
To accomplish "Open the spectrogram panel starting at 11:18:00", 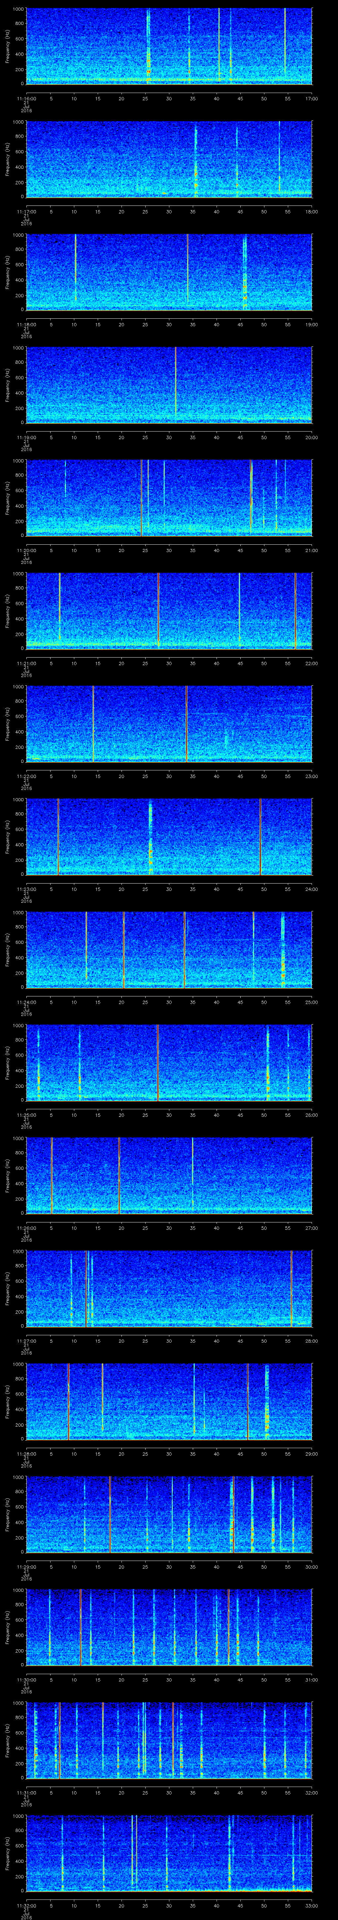I will tap(169, 272).
